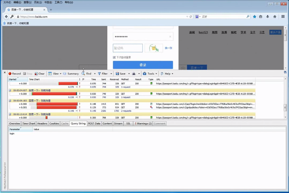Clear the HttpWatch request log

pyautogui.click(x=40, y=74)
